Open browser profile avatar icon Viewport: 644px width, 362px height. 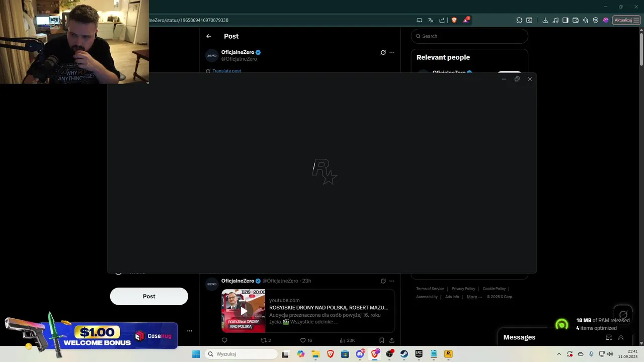pyautogui.click(x=606, y=20)
